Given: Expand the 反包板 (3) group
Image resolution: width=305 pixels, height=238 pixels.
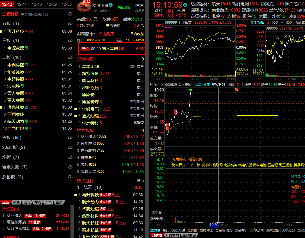Looking at the screenshot, I should (13, 177).
